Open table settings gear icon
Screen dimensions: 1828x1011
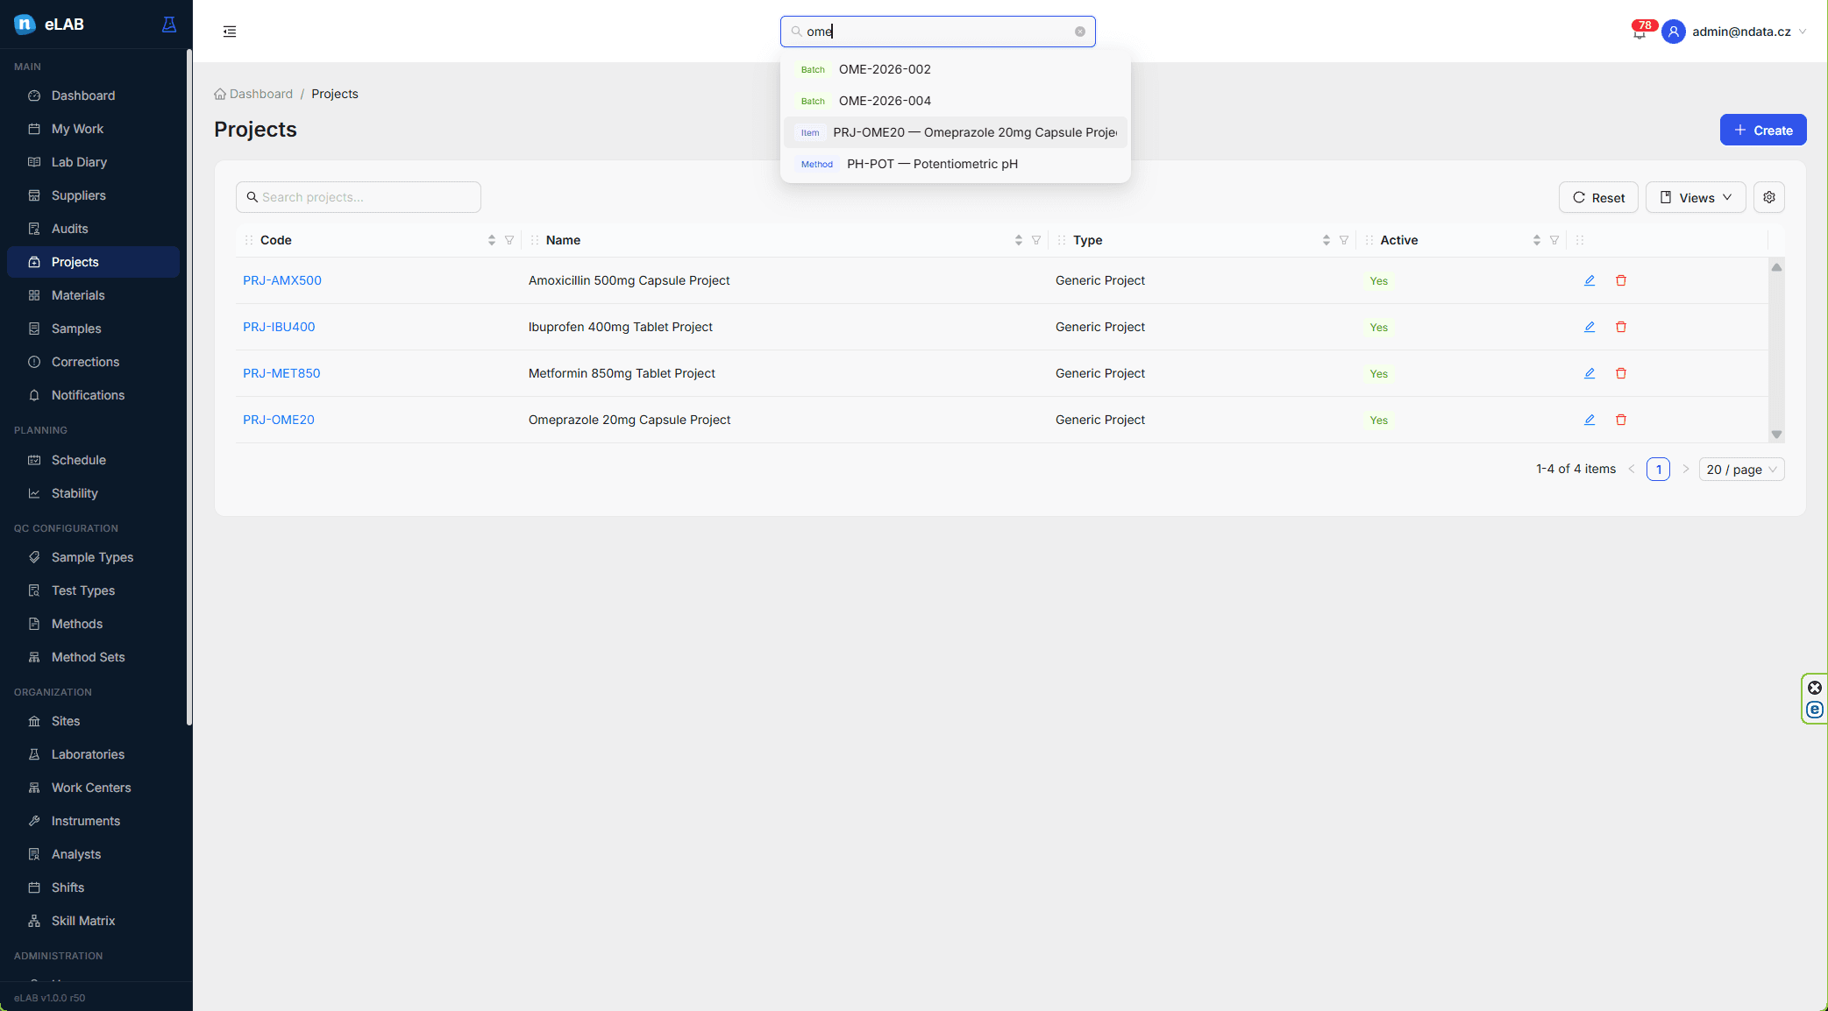(x=1769, y=197)
